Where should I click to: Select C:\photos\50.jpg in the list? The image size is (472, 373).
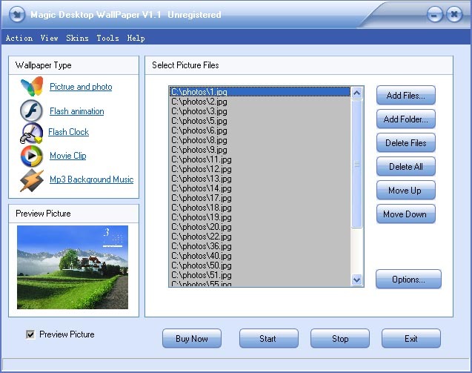260,265
